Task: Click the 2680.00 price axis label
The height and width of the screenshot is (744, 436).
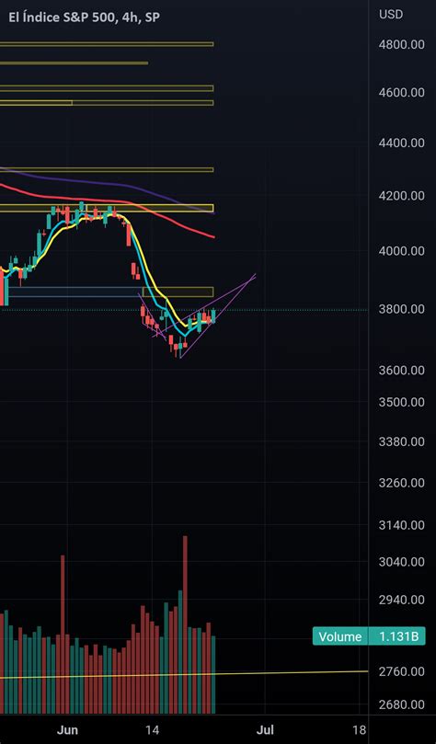Action: coord(401,704)
